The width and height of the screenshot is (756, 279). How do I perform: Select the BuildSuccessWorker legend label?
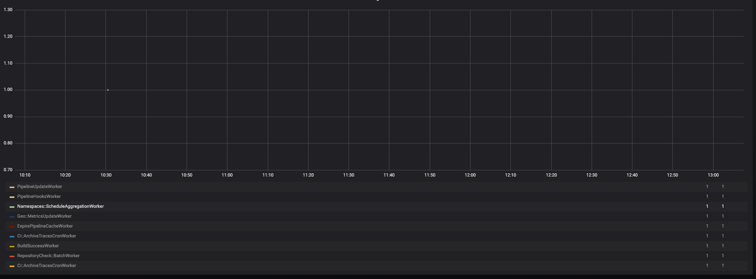[38, 246]
